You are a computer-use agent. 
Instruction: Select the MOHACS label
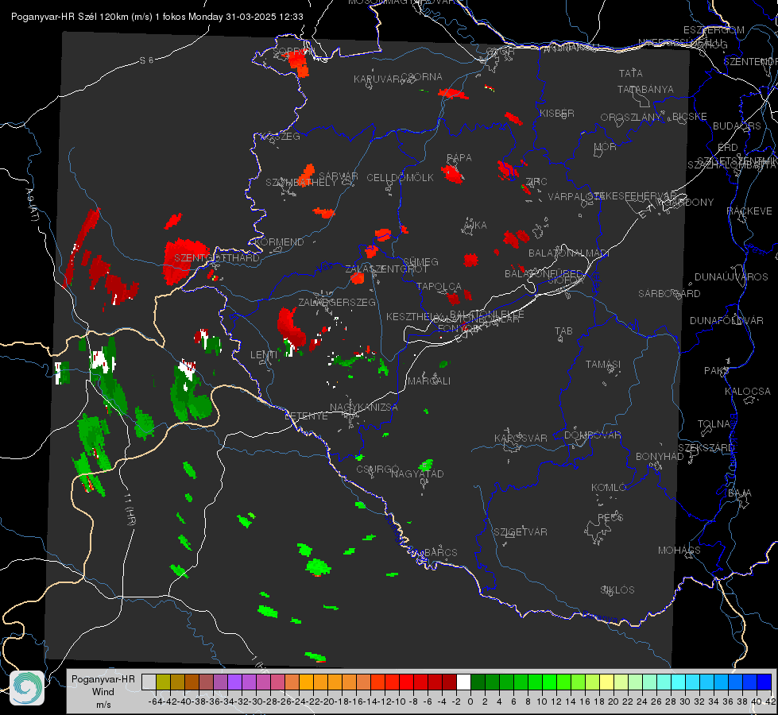679,550
